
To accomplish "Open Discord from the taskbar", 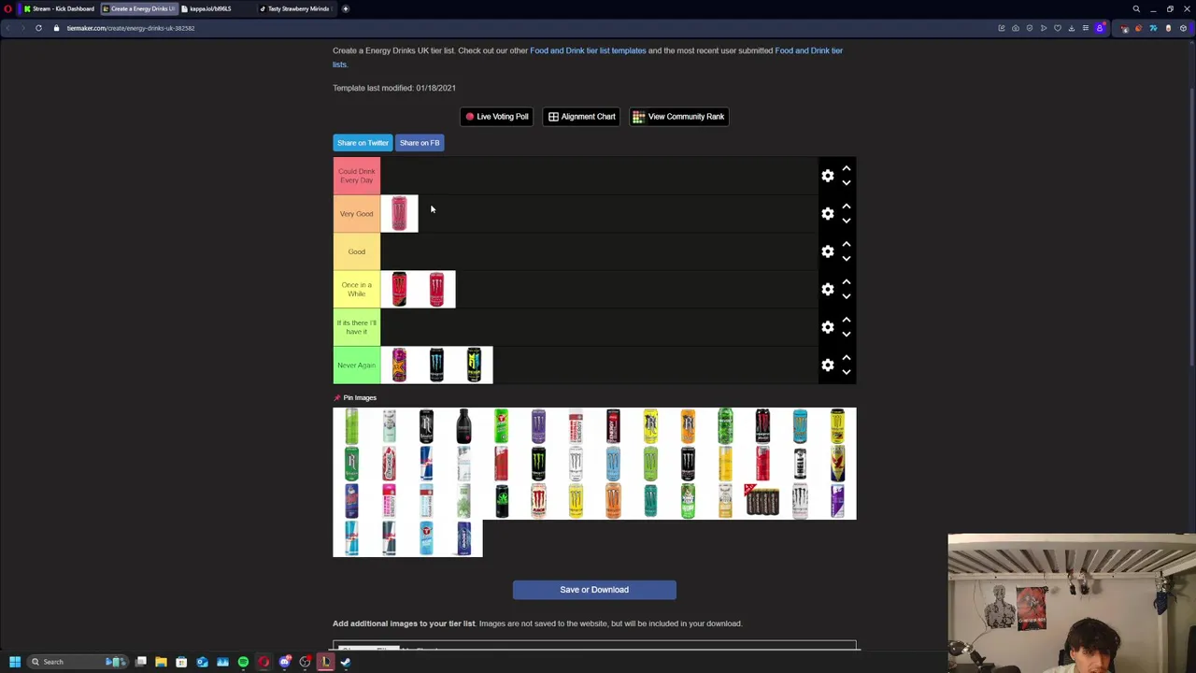I will (x=285, y=662).
